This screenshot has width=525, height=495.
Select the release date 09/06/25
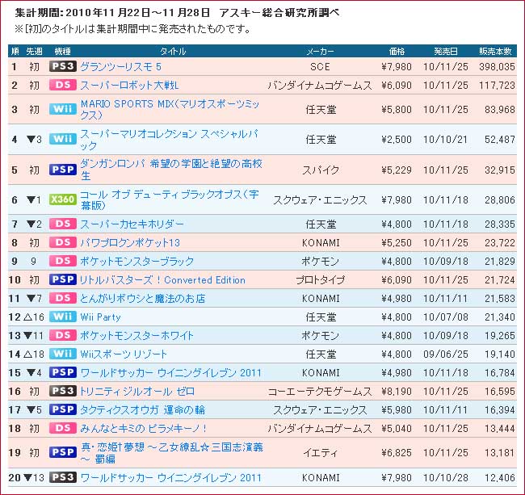pos(446,354)
